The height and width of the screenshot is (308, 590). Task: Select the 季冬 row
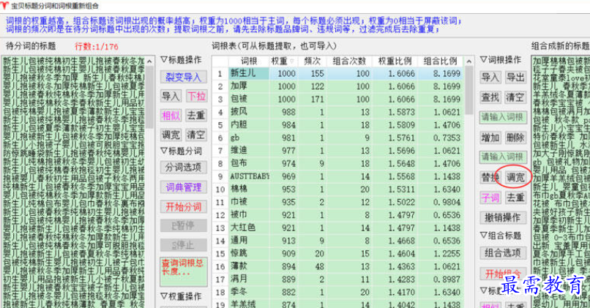(338, 292)
